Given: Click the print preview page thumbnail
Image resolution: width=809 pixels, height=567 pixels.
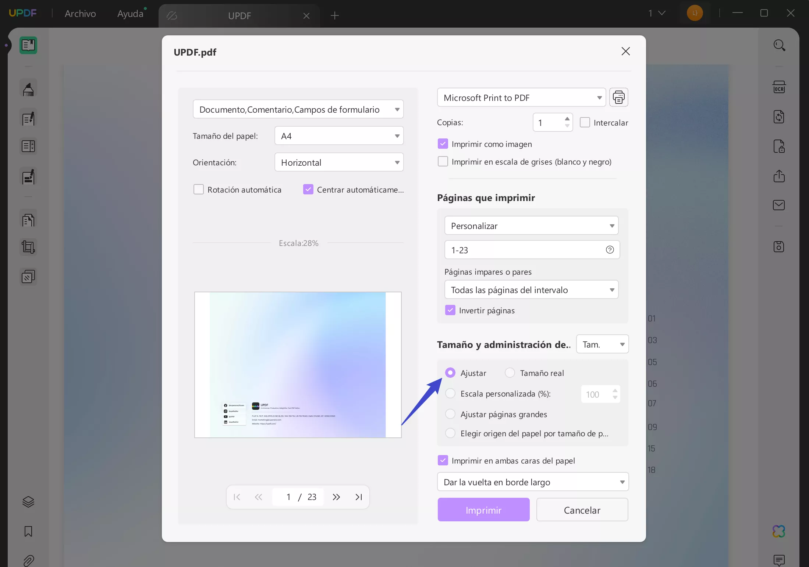Looking at the screenshot, I should point(298,365).
